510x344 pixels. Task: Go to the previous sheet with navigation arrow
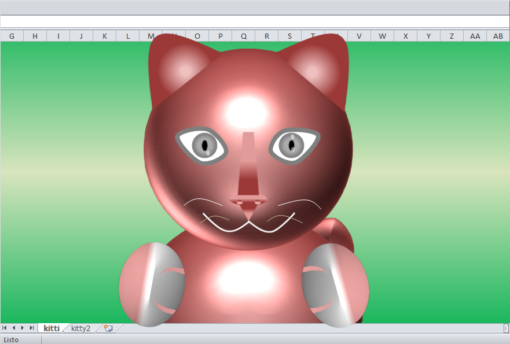pyautogui.click(x=14, y=328)
